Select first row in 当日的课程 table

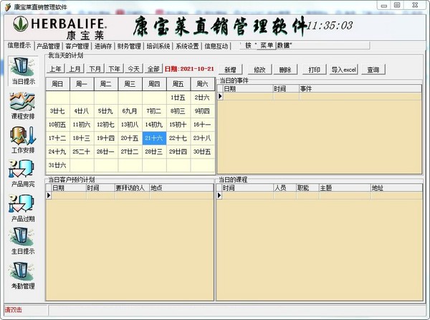point(320,195)
